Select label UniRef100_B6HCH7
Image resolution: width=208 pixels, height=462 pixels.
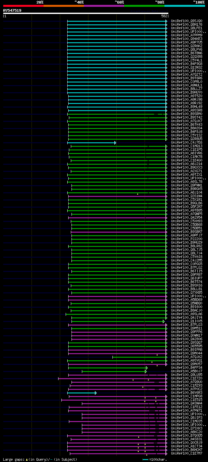[187, 450]
